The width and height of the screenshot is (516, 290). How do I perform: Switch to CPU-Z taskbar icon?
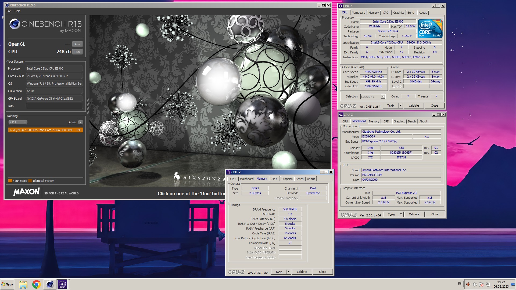62,284
